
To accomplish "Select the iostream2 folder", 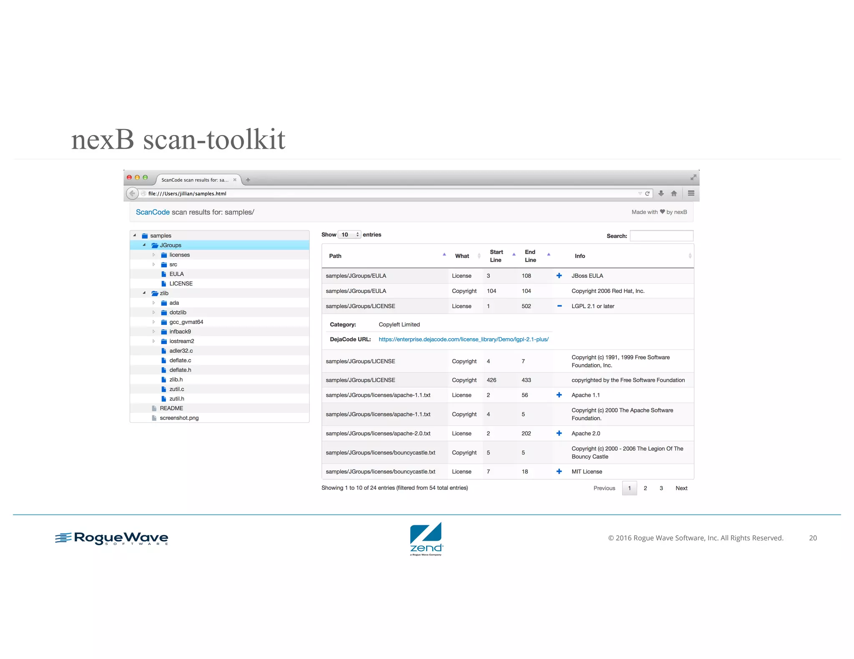I will pyautogui.click(x=181, y=341).
